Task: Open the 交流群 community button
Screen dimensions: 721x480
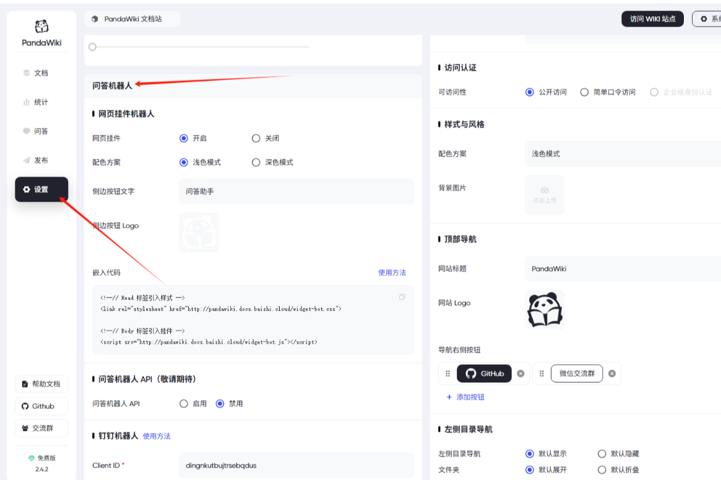Action: tap(41, 428)
